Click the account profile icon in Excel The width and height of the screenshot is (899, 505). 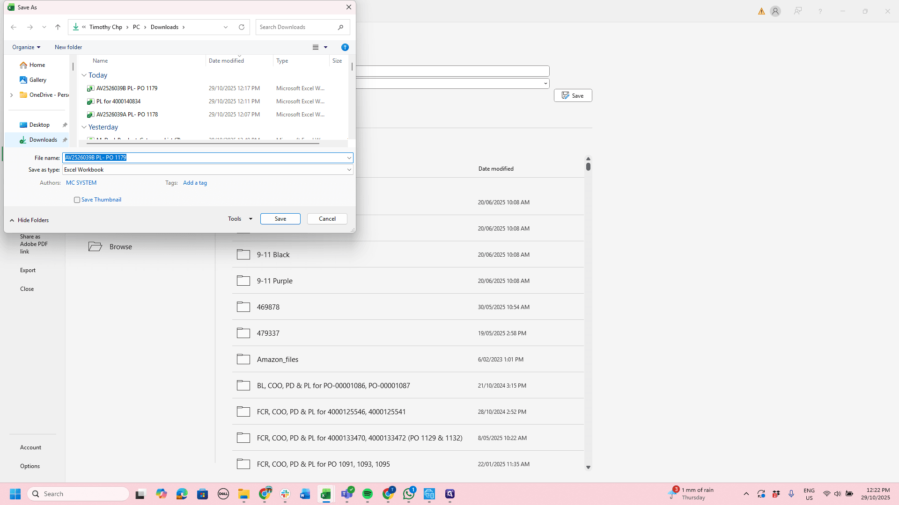(775, 11)
